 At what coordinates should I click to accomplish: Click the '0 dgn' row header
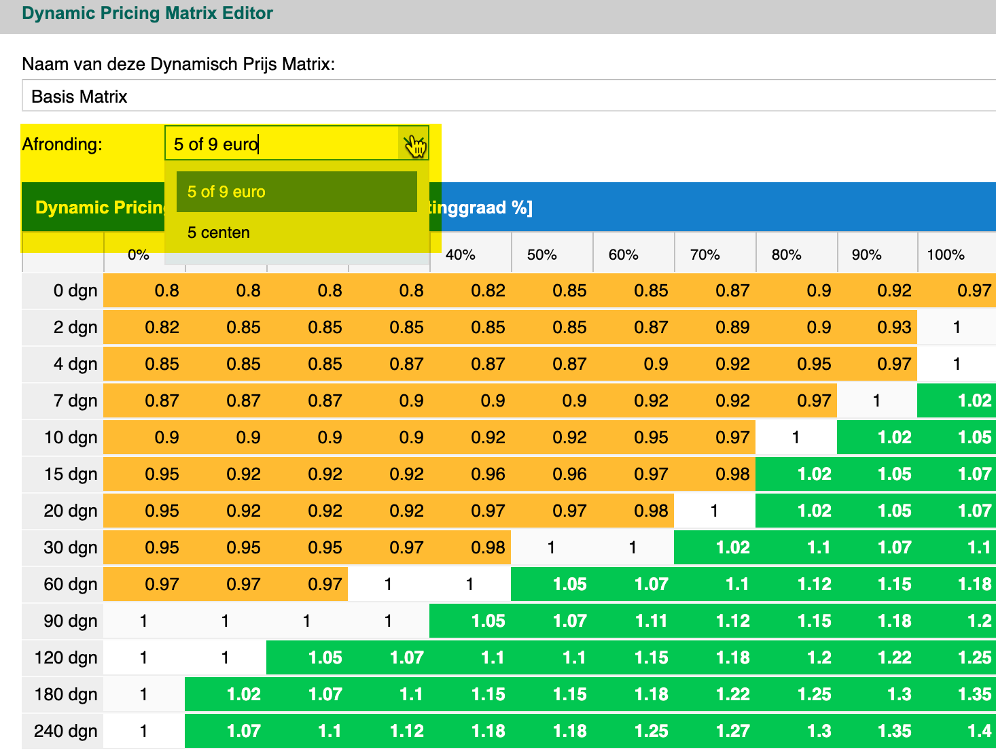(x=63, y=290)
